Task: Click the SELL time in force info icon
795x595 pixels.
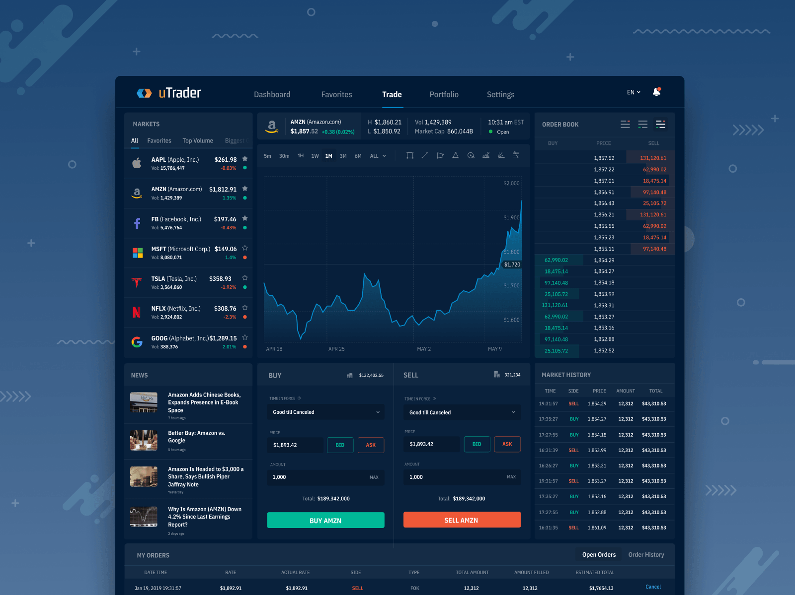Action: click(x=434, y=398)
